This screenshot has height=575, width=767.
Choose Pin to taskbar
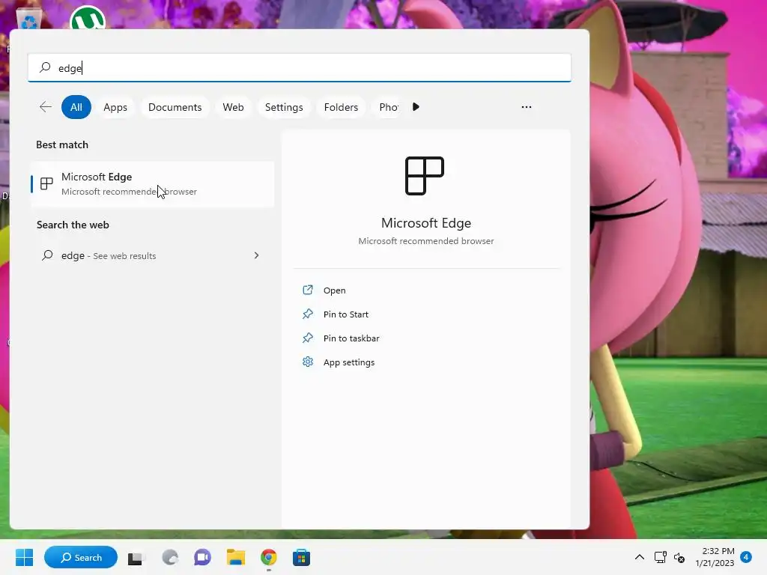pos(351,338)
